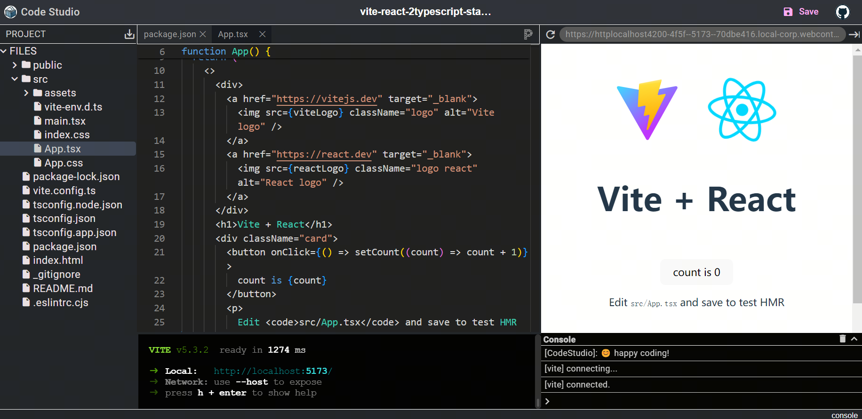
Task: Open App.css file
Action: tap(64, 163)
